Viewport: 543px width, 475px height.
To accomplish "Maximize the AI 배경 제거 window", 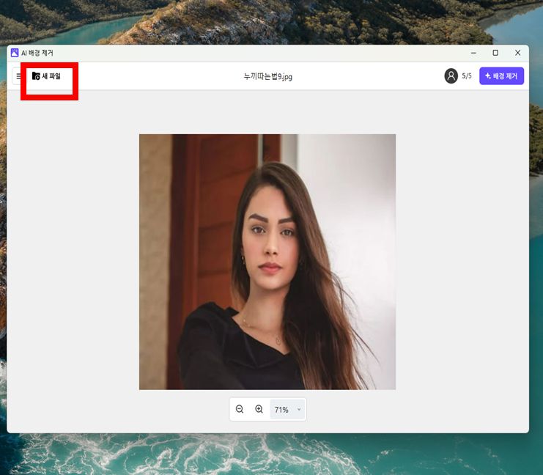I will pyautogui.click(x=495, y=53).
